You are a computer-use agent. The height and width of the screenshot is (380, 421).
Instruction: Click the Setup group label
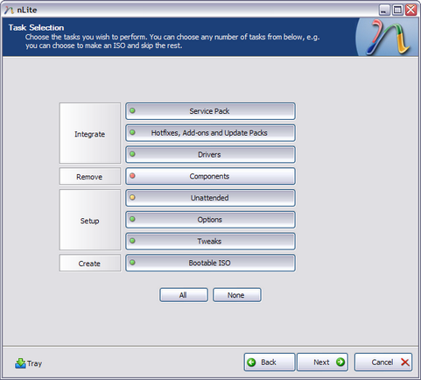pyautogui.click(x=90, y=220)
